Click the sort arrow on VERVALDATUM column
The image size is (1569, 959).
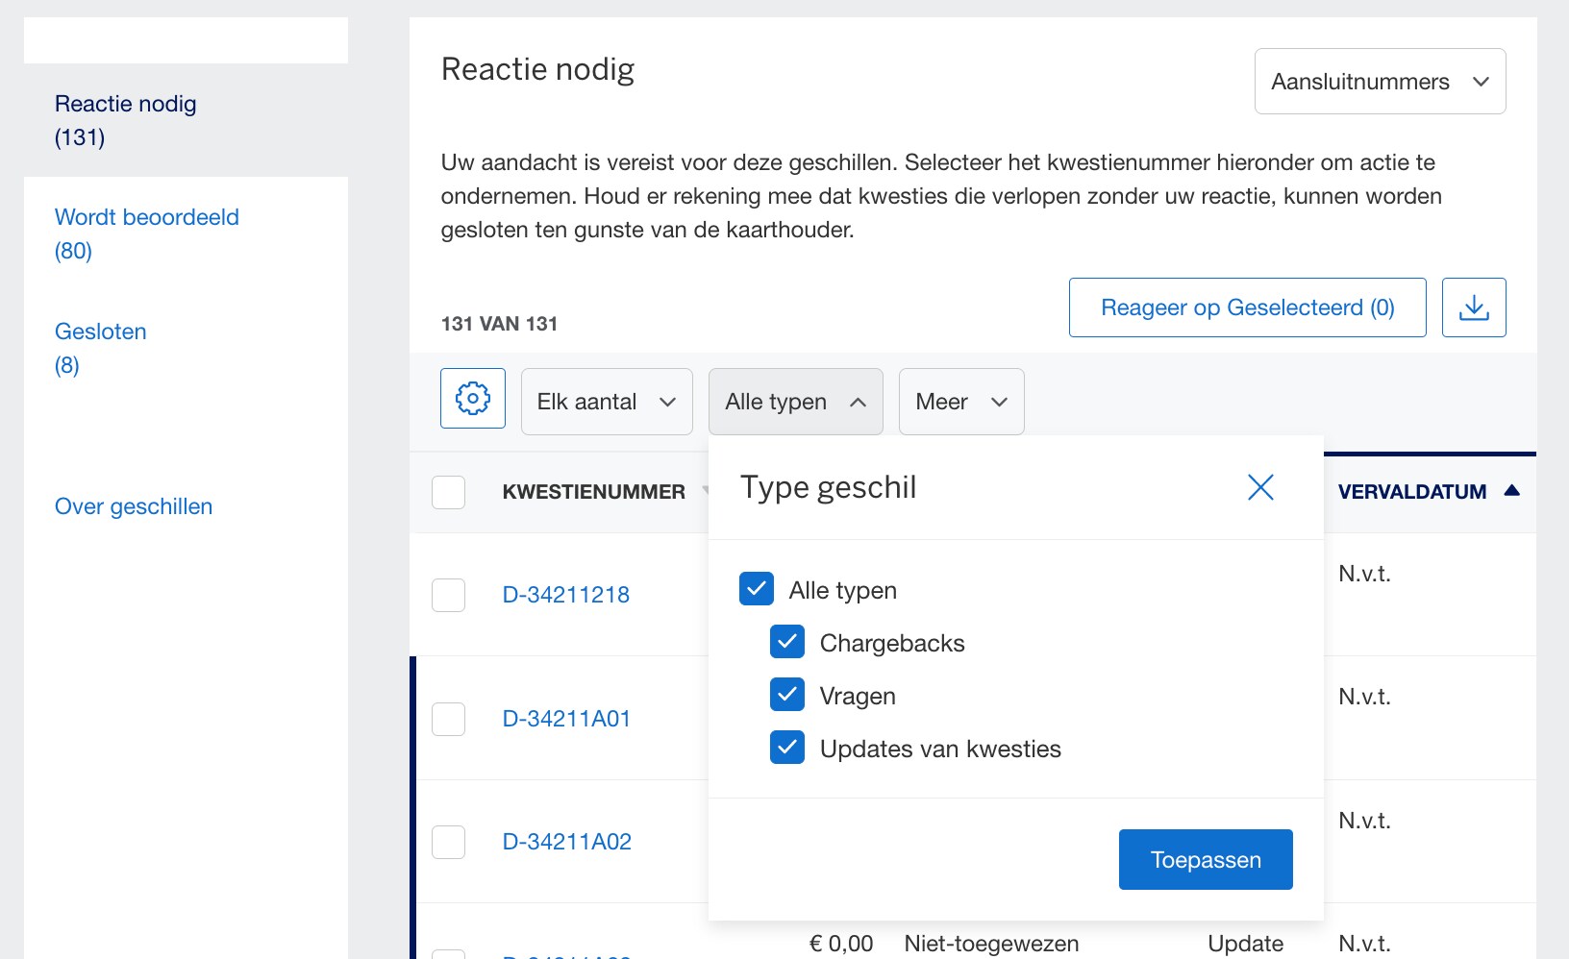(1512, 491)
